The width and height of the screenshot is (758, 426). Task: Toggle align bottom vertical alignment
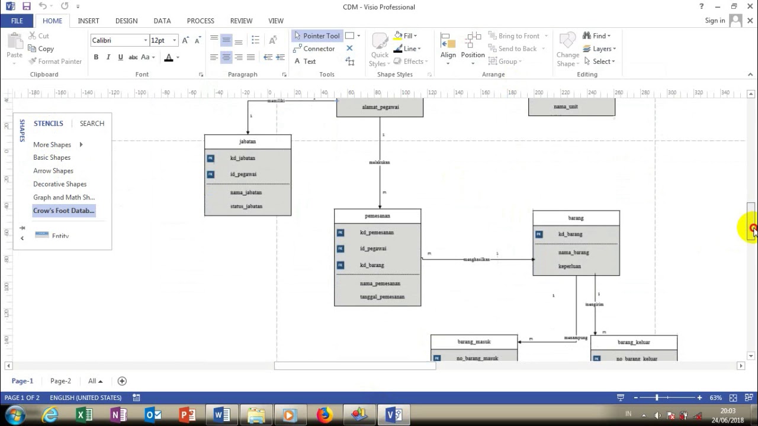click(x=238, y=40)
